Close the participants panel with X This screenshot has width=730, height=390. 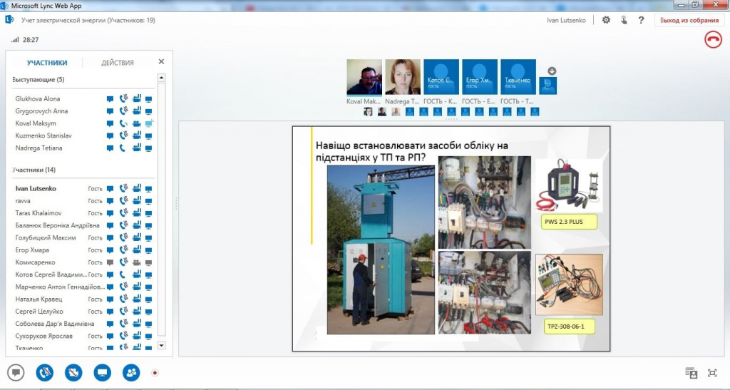coord(161,61)
